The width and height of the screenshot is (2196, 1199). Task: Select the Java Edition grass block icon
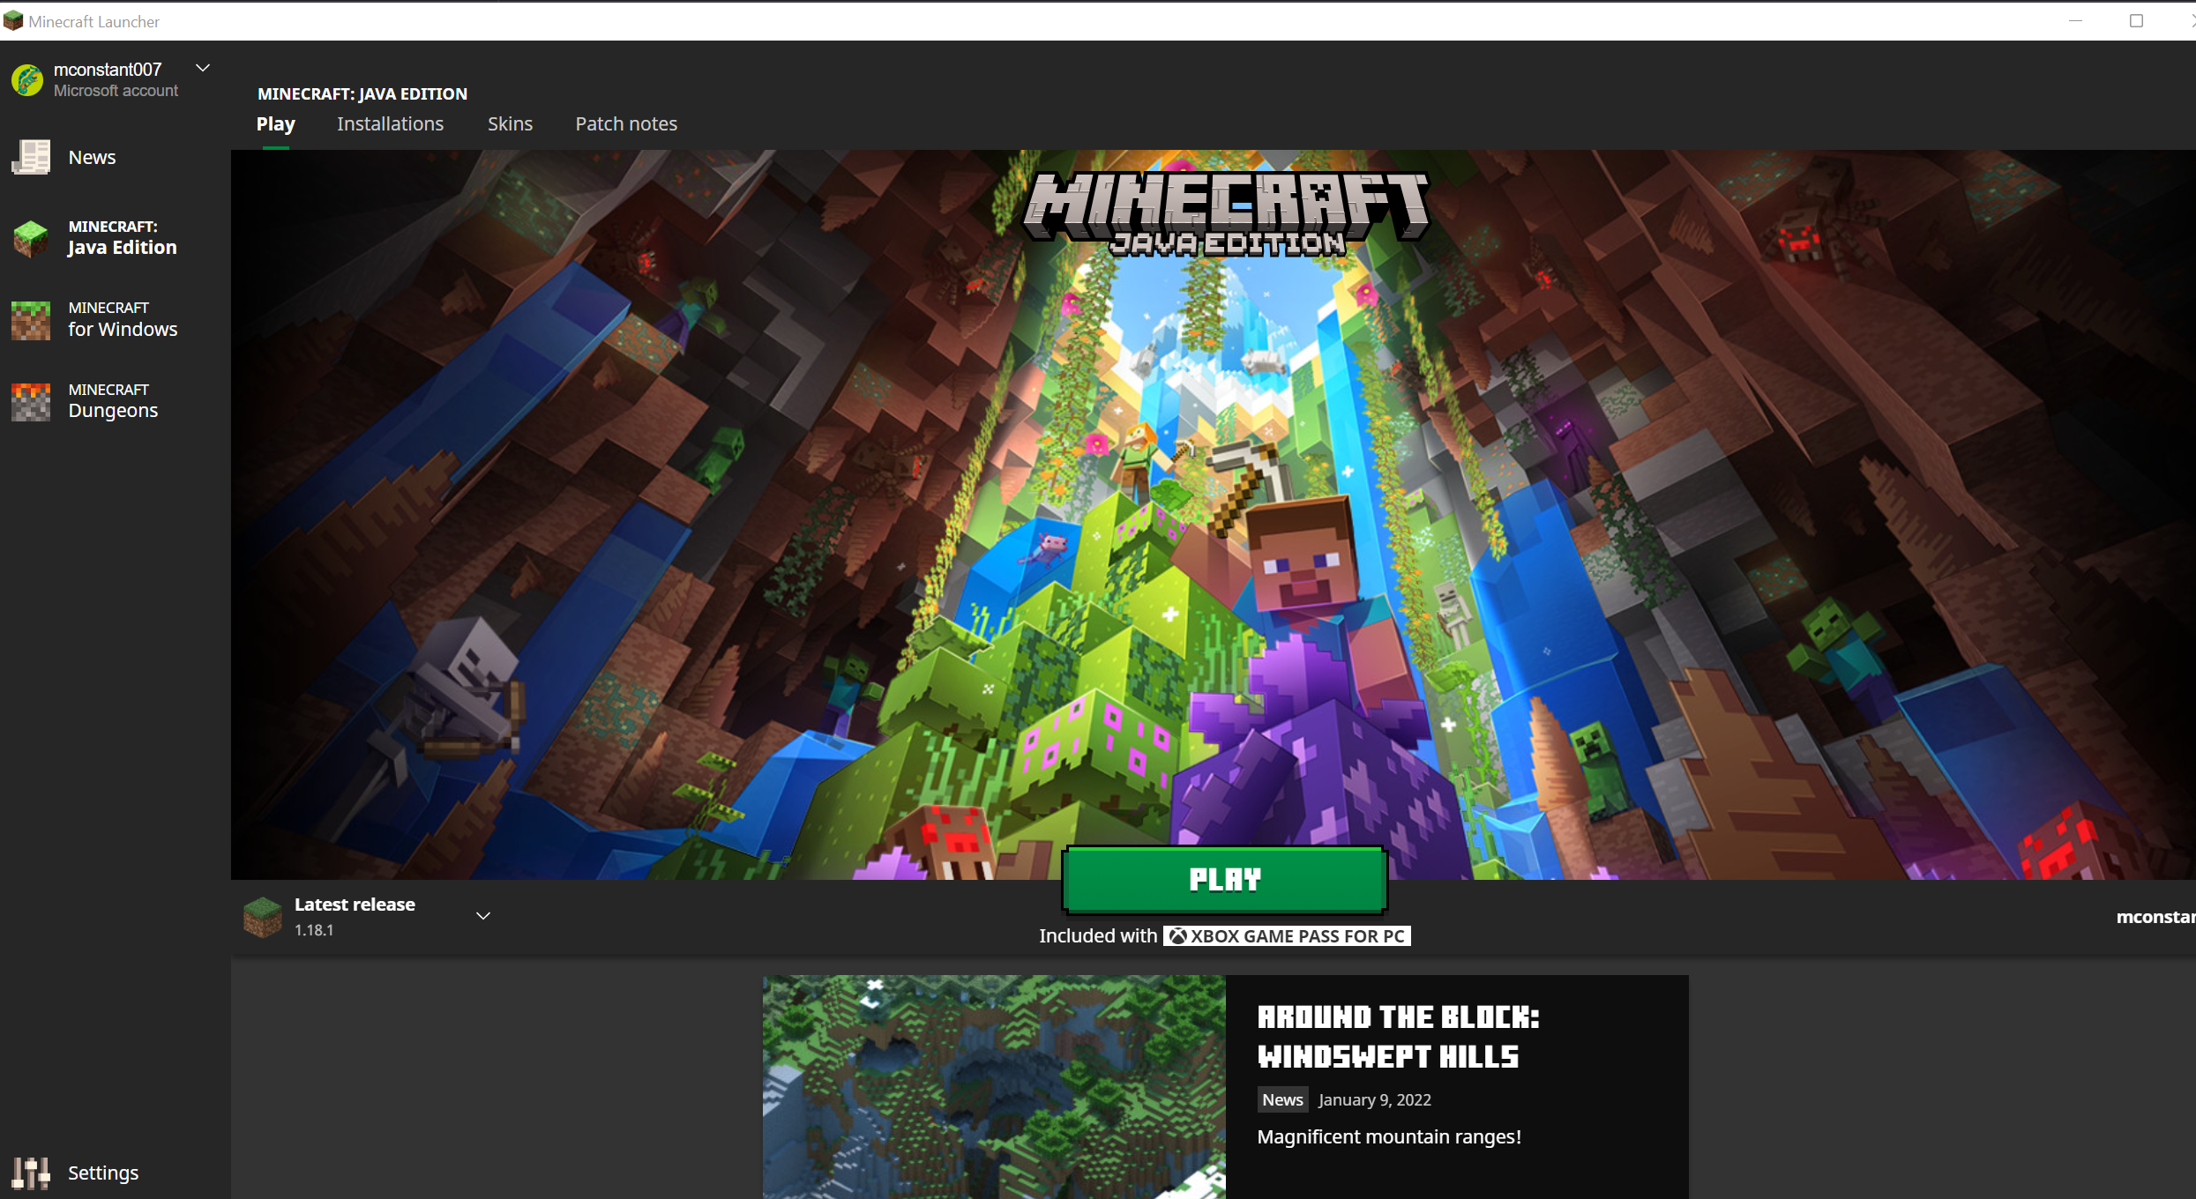click(31, 238)
